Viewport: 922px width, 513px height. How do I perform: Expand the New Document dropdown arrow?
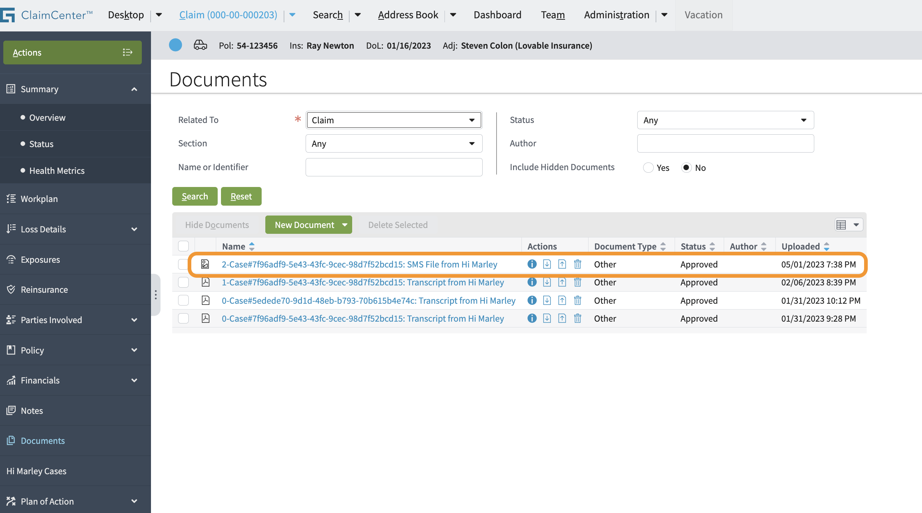coord(344,225)
